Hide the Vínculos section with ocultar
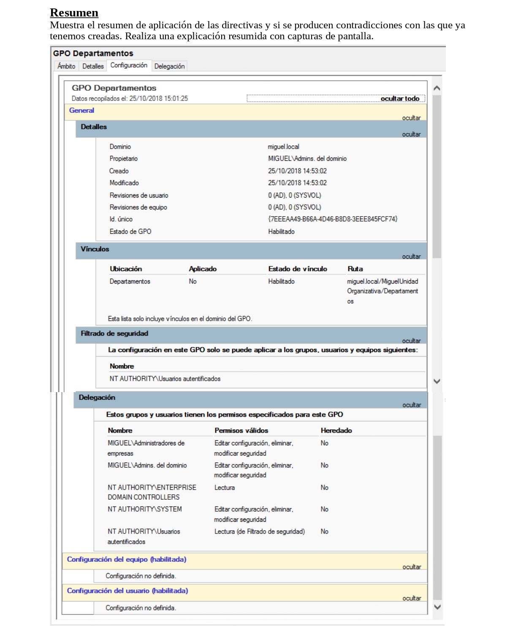Image resolution: width=524 pixels, height=626 pixels. (x=411, y=256)
